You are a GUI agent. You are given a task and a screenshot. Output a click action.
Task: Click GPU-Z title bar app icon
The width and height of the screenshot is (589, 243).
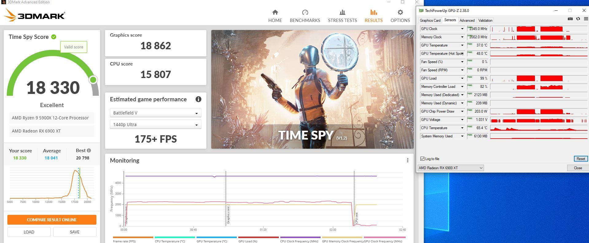421,10
